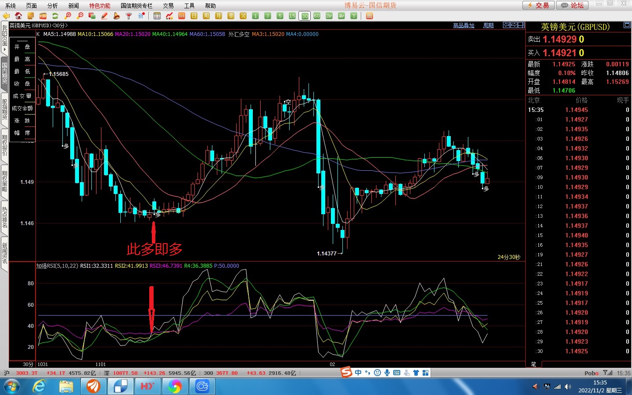This screenshot has width=632, height=395.
Task: Select the monthly (月) period button
Action: (219, 16)
